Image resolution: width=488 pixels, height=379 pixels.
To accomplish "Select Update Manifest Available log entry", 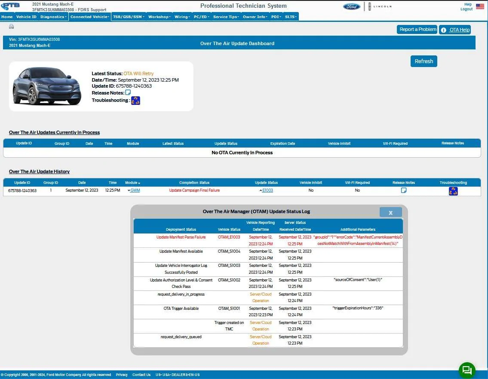I will tap(181, 251).
